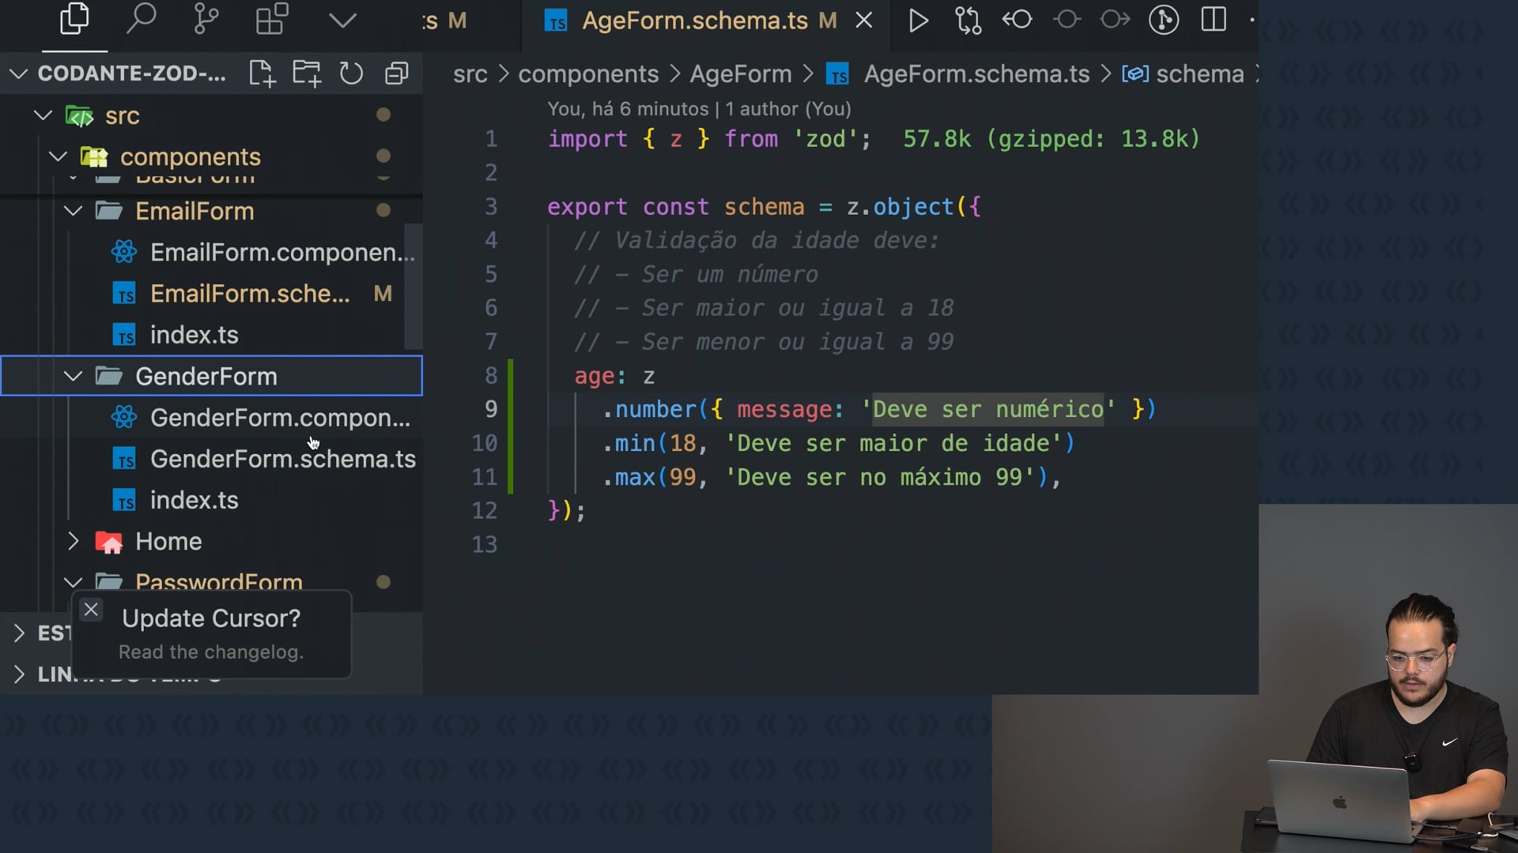Image resolution: width=1518 pixels, height=853 pixels.
Task: Click the New Folder icon in explorer
Action: click(x=307, y=73)
